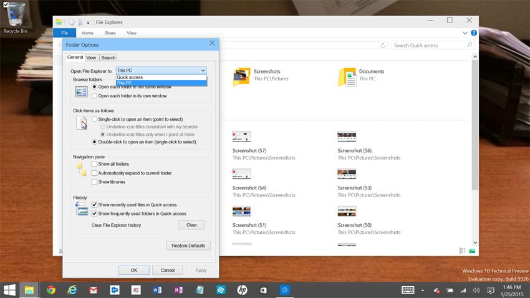Uncheck Show recently used files in Quick access

(94, 204)
